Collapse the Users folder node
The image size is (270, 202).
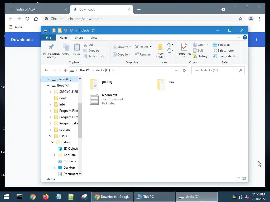coord(50,136)
